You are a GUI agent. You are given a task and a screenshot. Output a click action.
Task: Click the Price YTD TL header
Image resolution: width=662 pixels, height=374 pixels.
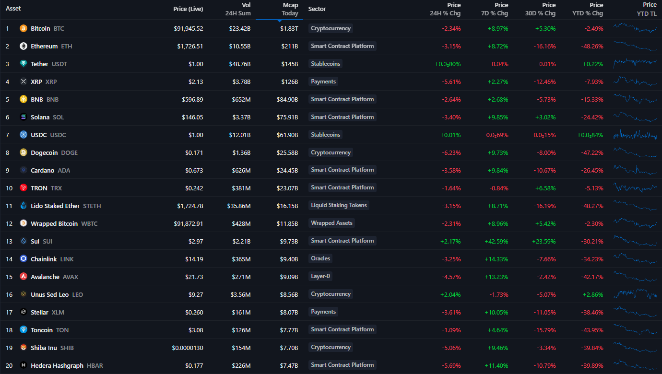click(x=647, y=9)
